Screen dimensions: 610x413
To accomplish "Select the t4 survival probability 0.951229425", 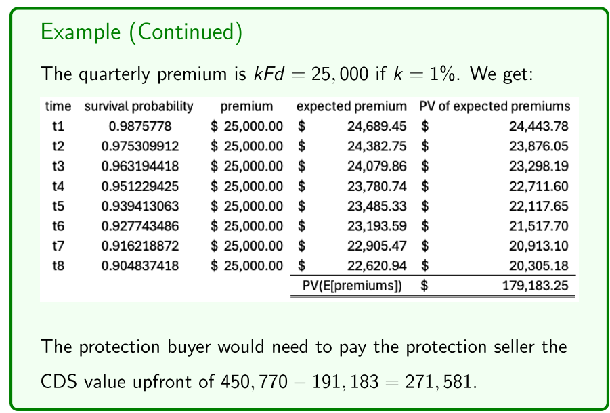I will pyautogui.click(x=139, y=186).
